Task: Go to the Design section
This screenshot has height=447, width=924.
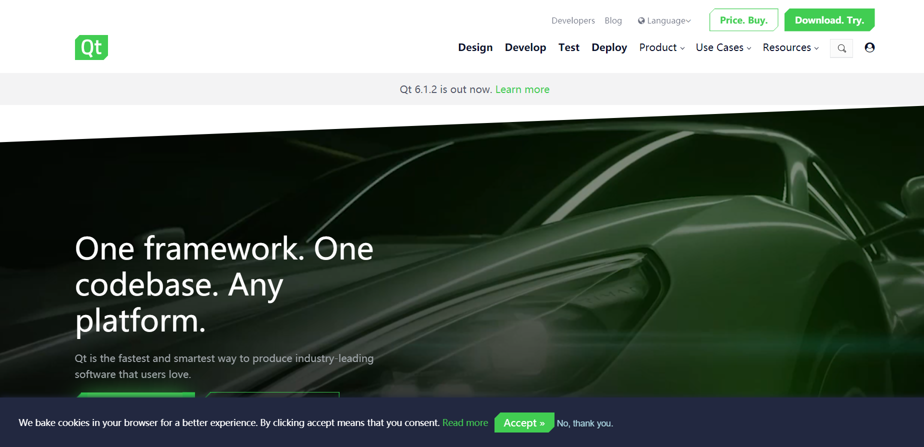Action: click(x=475, y=47)
